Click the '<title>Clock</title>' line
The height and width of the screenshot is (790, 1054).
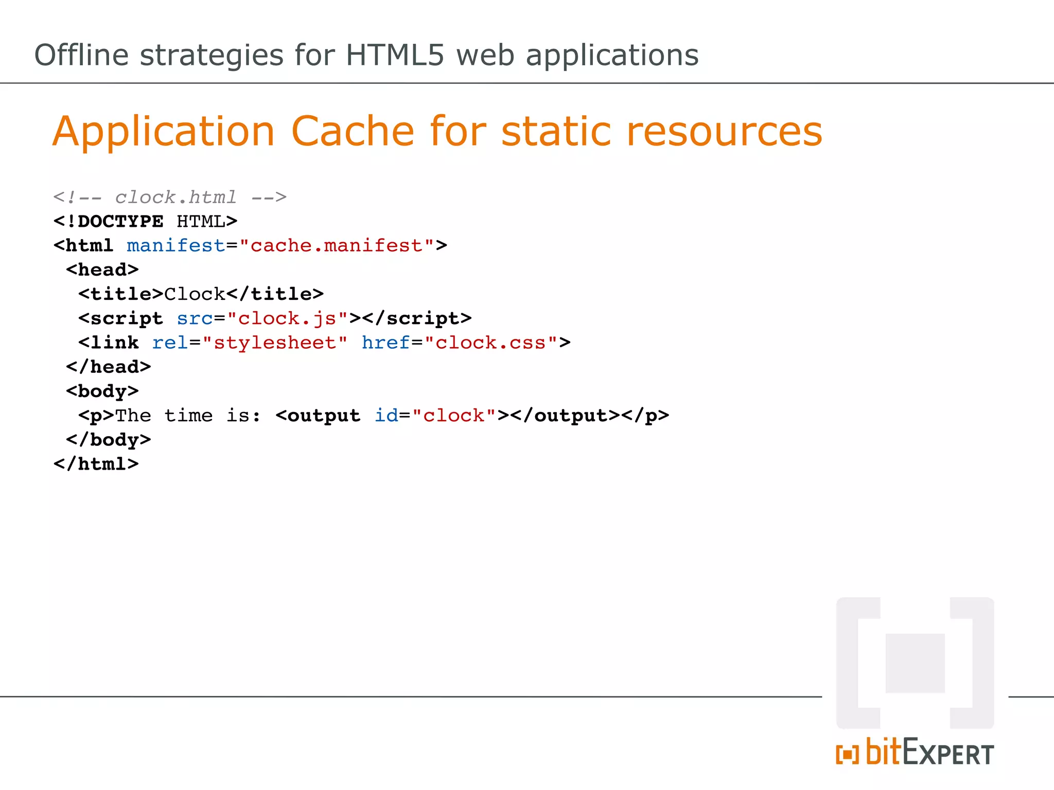[x=201, y=294]
